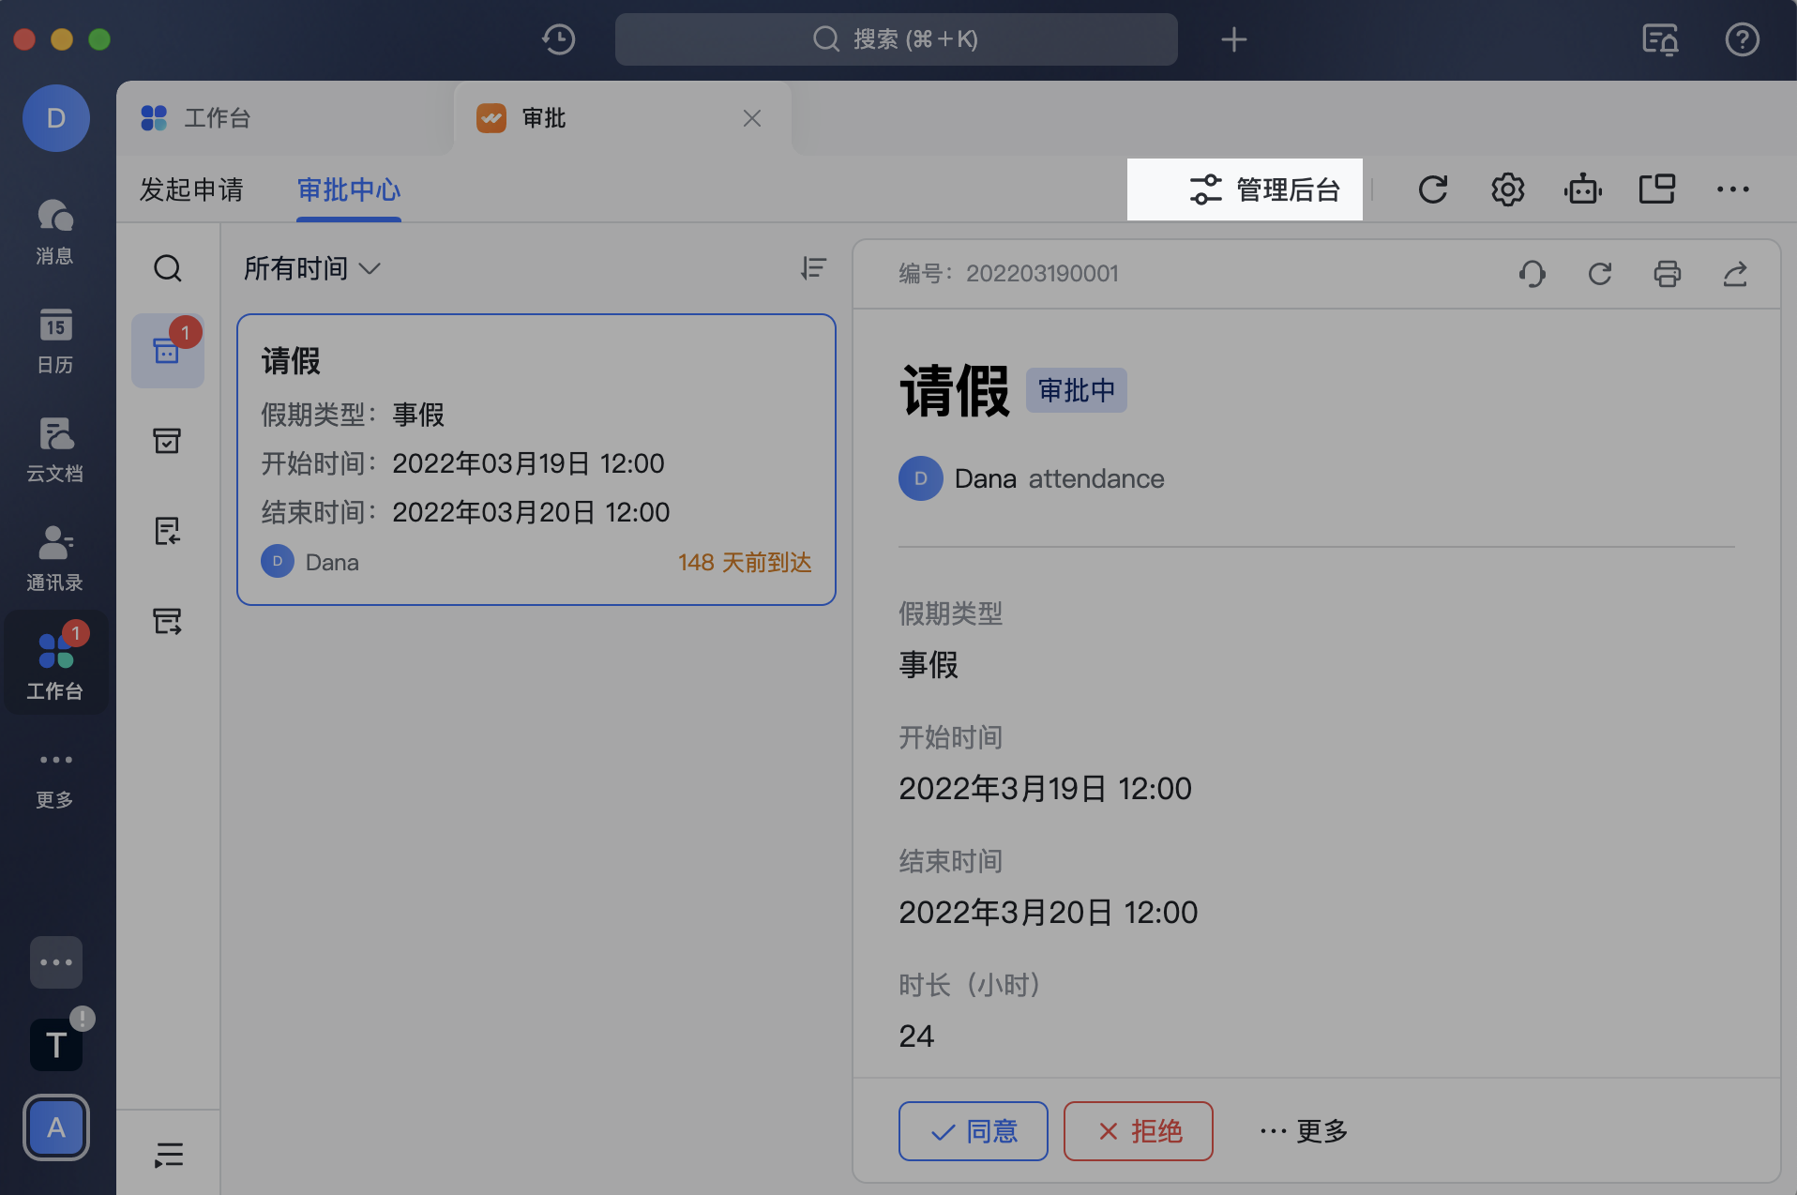Viewport: 1797px width, 1195px height.
Task: Click the search bar at top
Action: click(x=896, y=39)
